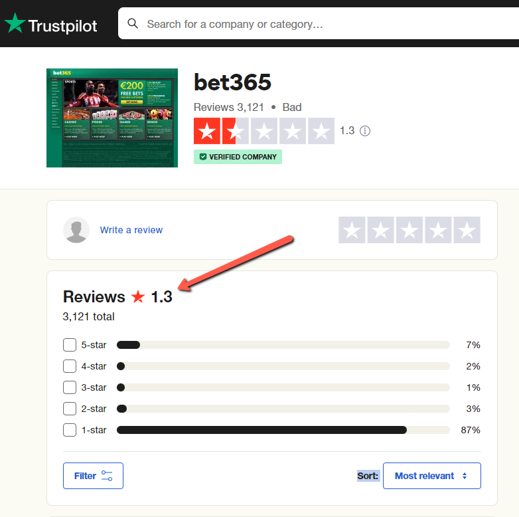
Task: Check the 3-star filter checkbox
Action: (70, 387)
